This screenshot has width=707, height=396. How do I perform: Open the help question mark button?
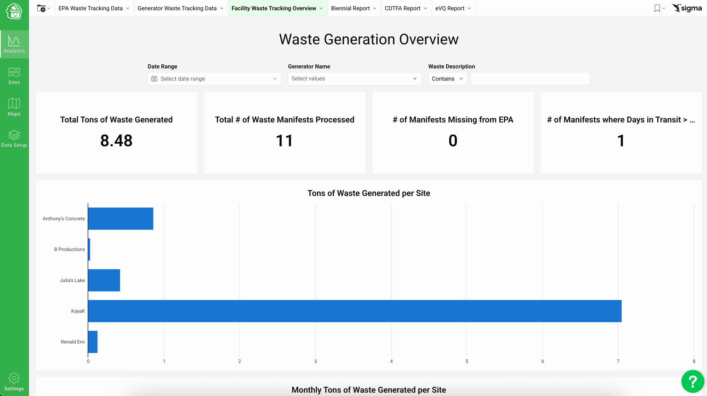pos(692,382)
